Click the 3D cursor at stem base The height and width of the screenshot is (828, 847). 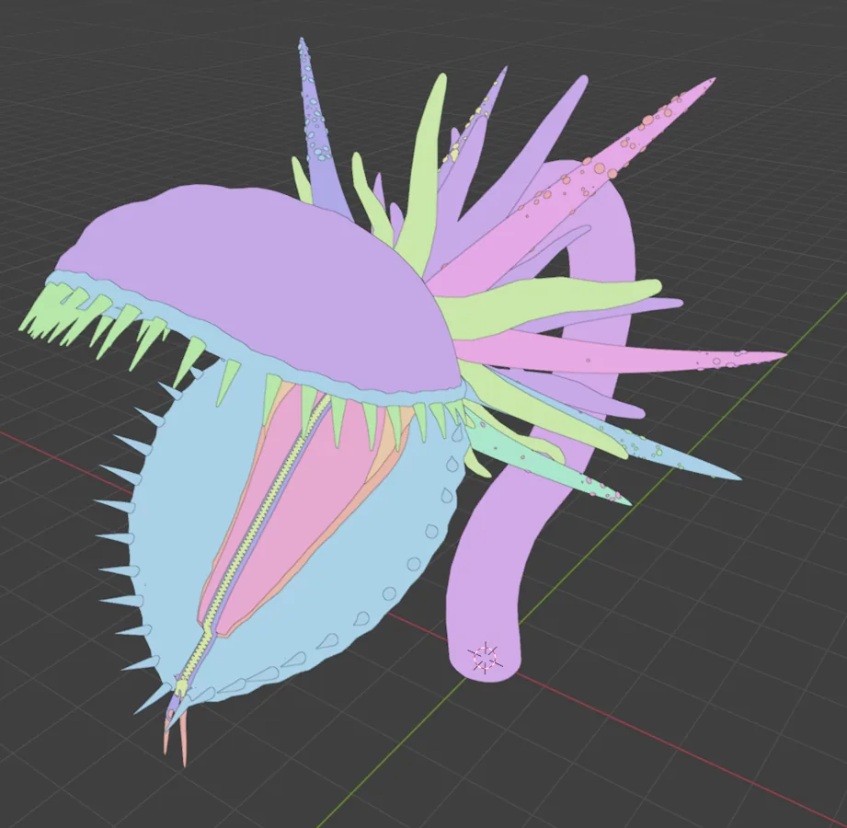pyautogui.click(x=485, y=658)
